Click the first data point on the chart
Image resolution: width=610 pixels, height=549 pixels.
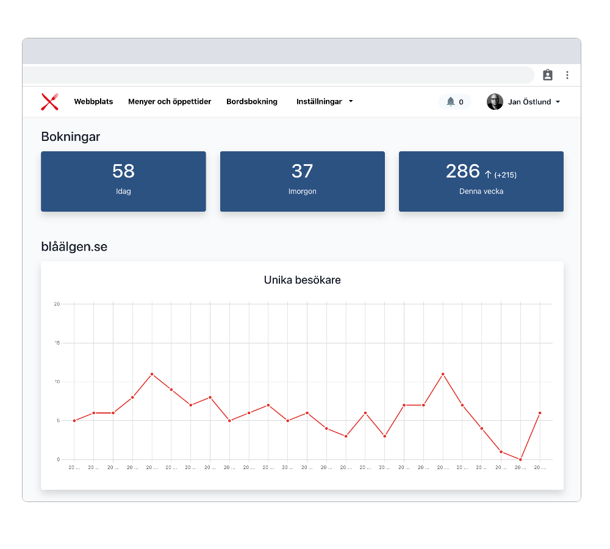tap(74, 421)
